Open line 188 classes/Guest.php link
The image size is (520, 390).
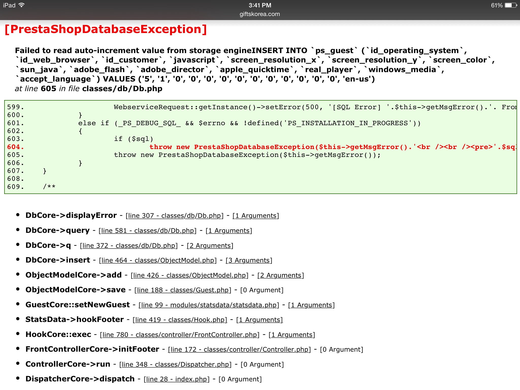[183, 290]
